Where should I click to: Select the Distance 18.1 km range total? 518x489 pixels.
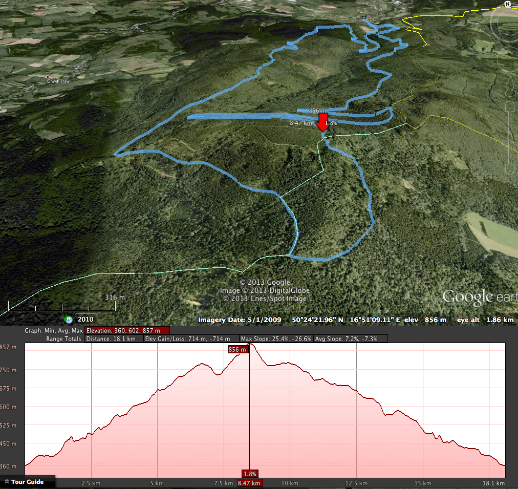click(111, 338)
